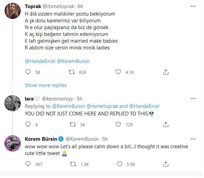Reply to Toprak's tweet
This screenshot has height=178, width=204.
click(x=28, y=72)
